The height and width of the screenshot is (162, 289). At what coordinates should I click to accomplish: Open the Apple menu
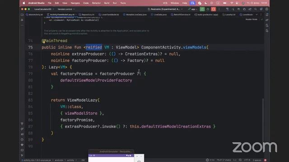(x=24, y=3)
